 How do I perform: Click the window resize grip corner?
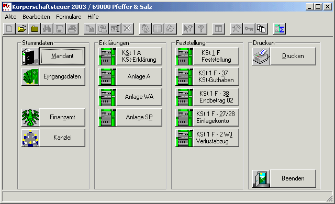coord(329,198)
